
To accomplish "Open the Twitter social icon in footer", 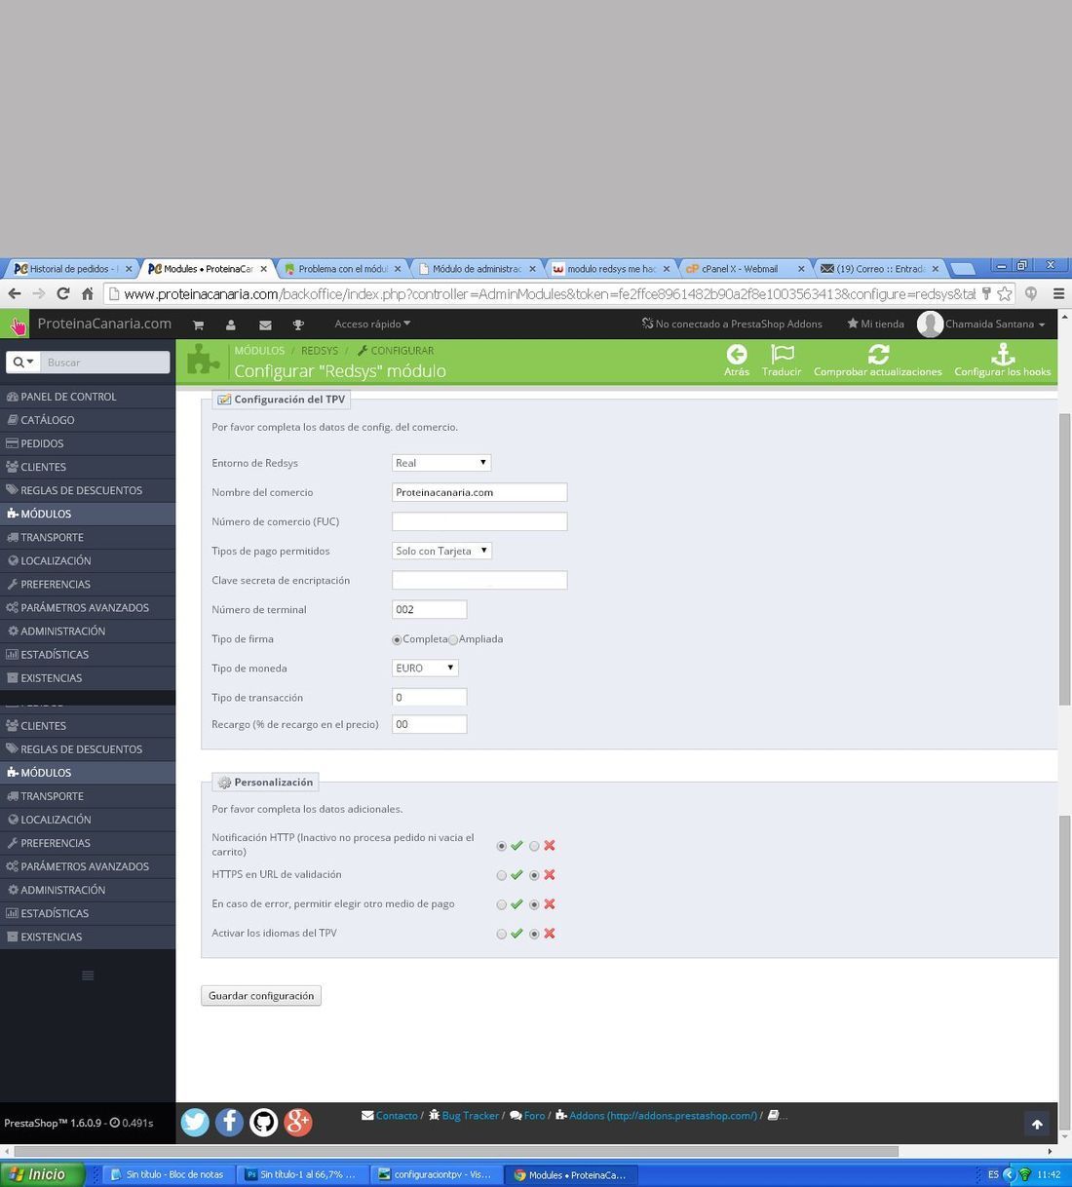I will pos(195,1123).
